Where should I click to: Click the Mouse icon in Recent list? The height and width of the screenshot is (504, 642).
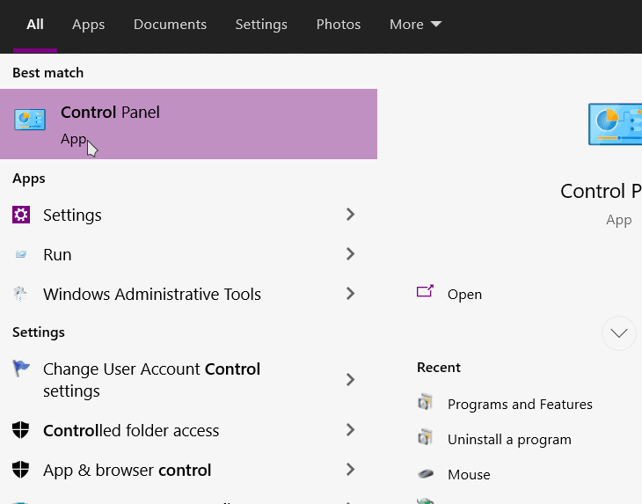(426, 474)
